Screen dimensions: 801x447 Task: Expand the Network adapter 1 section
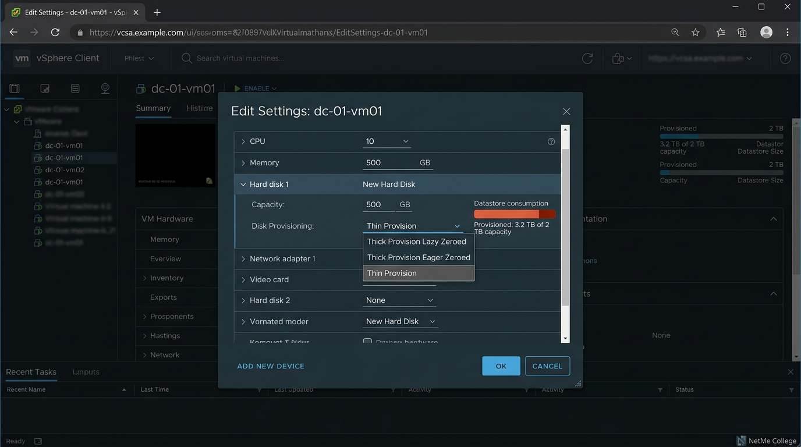click(243, 258)
